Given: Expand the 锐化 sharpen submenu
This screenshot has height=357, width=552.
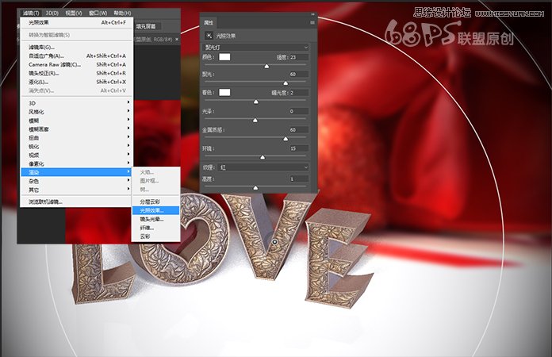Looking at the screenshot, I should (x=77, y=147).
